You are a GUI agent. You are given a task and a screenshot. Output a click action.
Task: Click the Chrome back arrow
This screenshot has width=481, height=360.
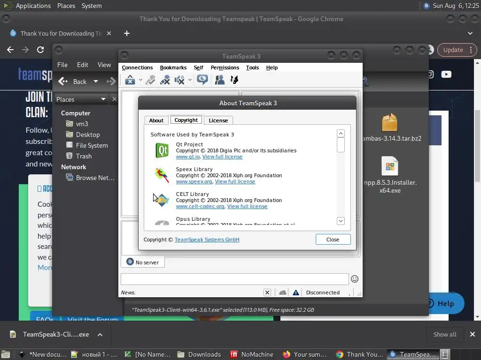(x=10, y=50)
